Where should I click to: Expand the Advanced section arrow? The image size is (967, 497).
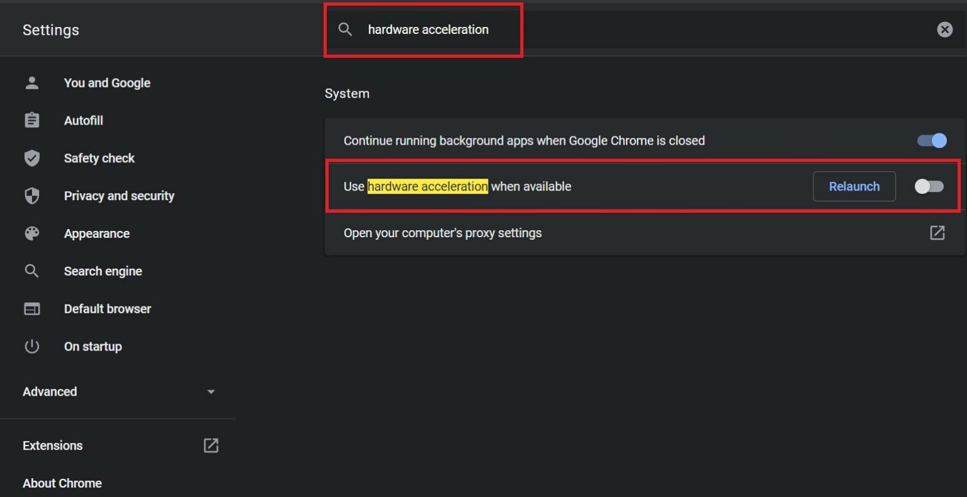coord(211,391)
